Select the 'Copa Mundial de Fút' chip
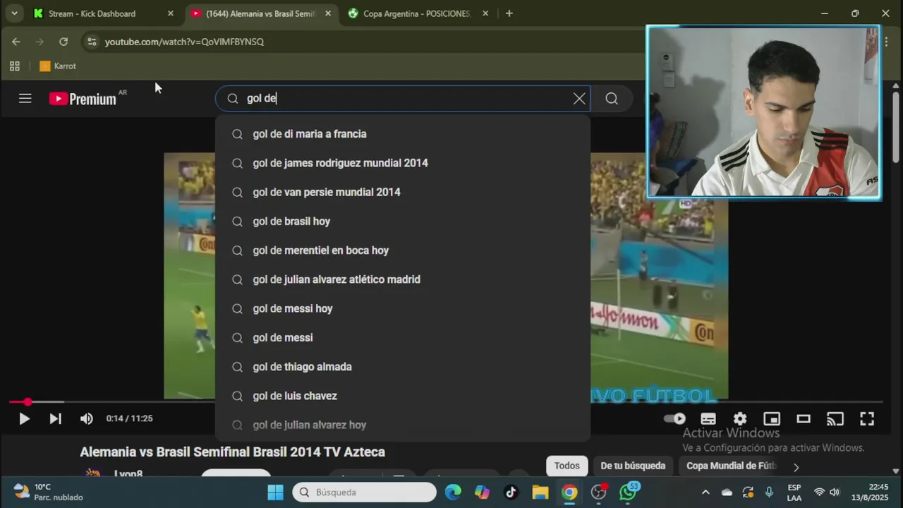Viewport: 903px width, 508px height. pyautogui.click(x=731, y=466)
